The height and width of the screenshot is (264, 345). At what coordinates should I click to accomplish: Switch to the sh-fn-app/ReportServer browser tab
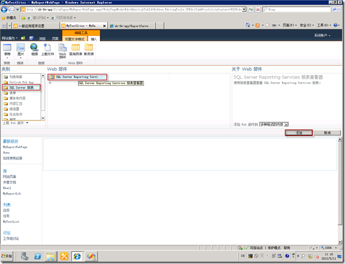click(x=132, y=26)
